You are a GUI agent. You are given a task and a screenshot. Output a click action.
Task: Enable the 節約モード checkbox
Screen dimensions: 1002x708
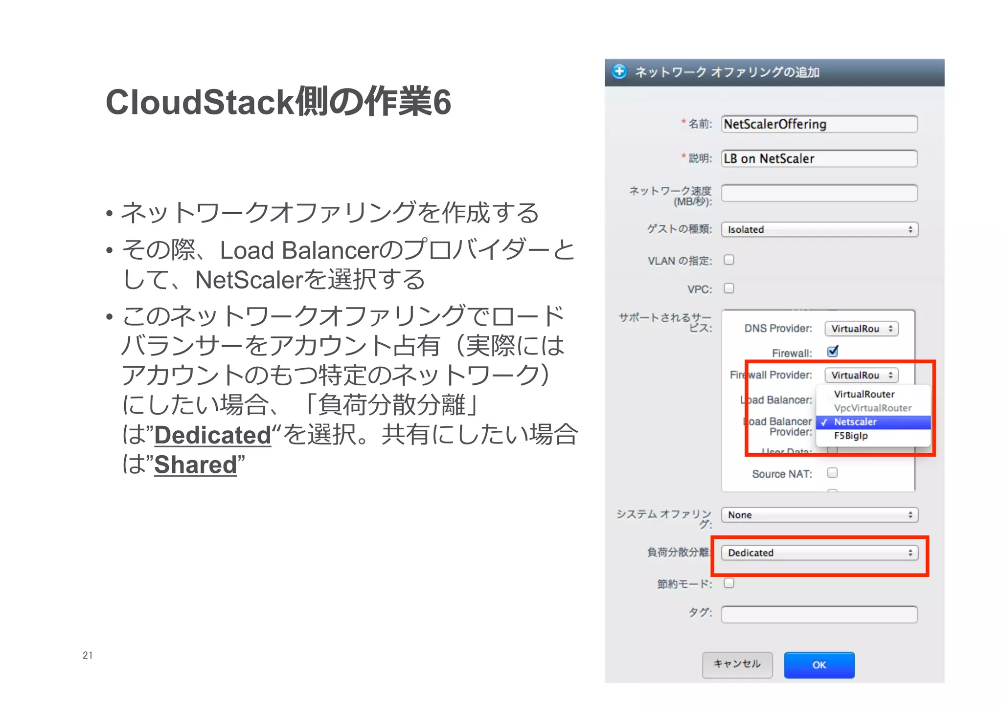pos(729,583)
